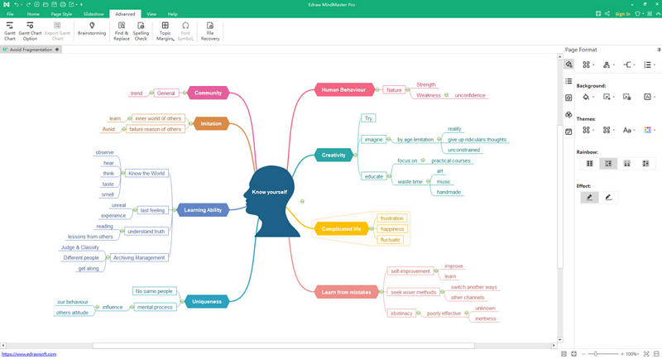This screenshot has height=359, width=662.
Task: Open the outline list panel icon
Action: [568, 81]
